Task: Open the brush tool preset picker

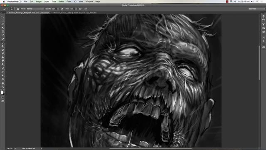Action: 5,9
